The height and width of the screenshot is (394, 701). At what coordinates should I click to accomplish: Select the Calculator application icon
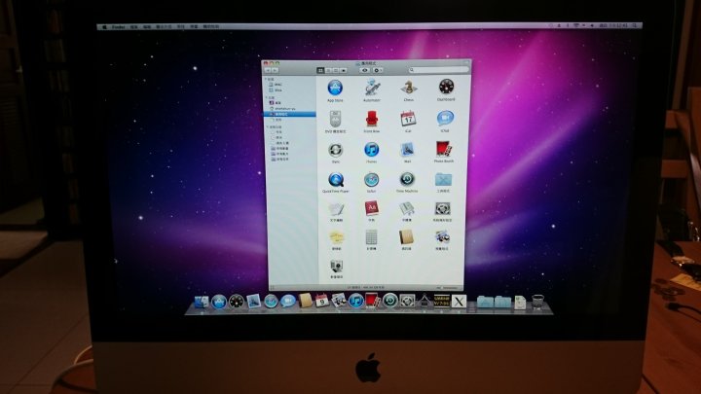(x=372, y=237)
